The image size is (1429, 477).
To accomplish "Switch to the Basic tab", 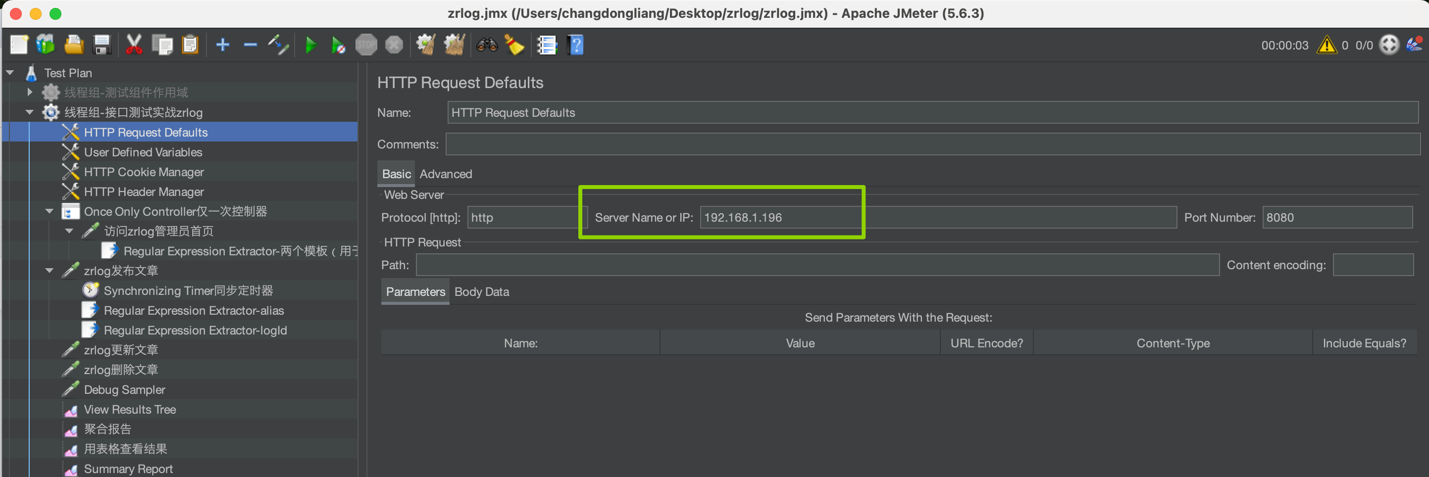I will [x=396, y=174].
